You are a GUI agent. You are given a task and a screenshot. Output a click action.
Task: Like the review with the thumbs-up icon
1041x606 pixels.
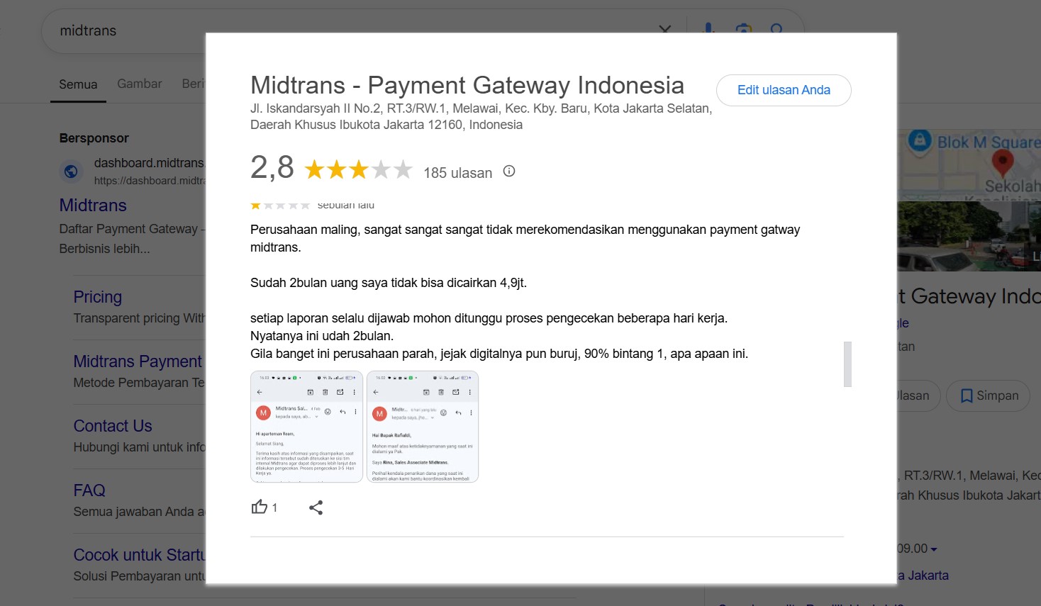[260, 507]
